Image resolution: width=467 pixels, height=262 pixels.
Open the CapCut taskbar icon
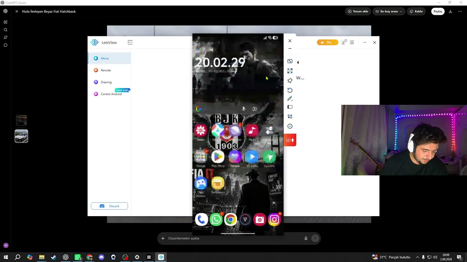(x=149, y=257)
